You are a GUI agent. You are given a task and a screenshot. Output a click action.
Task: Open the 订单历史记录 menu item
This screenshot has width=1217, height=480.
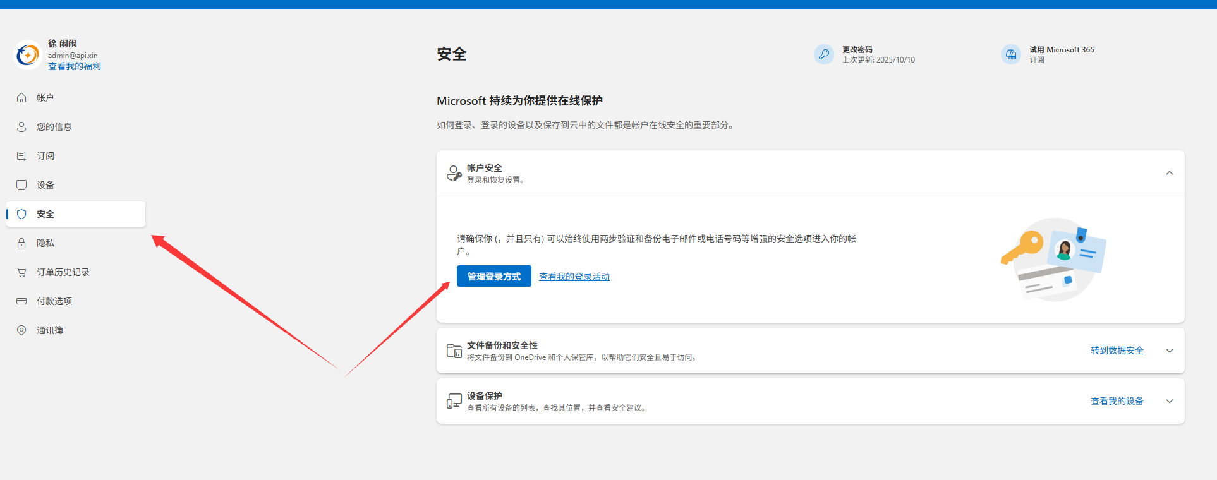tap(63, 272)
